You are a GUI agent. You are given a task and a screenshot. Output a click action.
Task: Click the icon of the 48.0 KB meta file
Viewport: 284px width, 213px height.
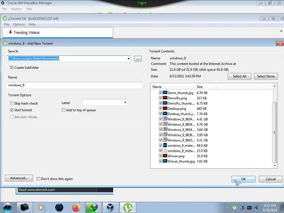(165, 145)
